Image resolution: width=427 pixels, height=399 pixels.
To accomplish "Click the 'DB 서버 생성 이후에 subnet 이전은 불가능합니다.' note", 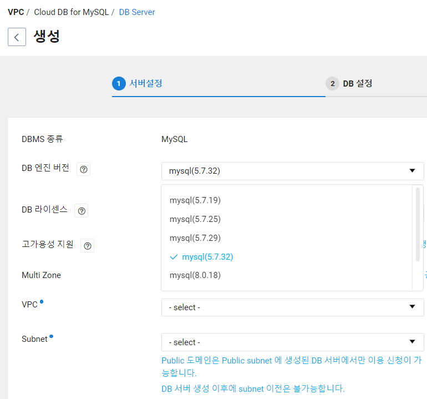I will coord(253,388).
